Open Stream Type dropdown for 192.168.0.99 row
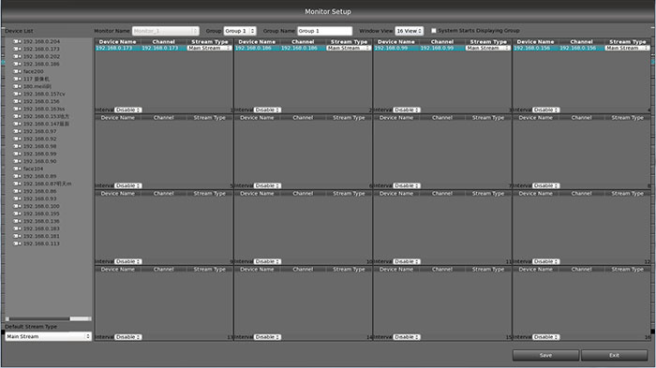Viewport: 656px width, 368px height. [x=488, y=48]
